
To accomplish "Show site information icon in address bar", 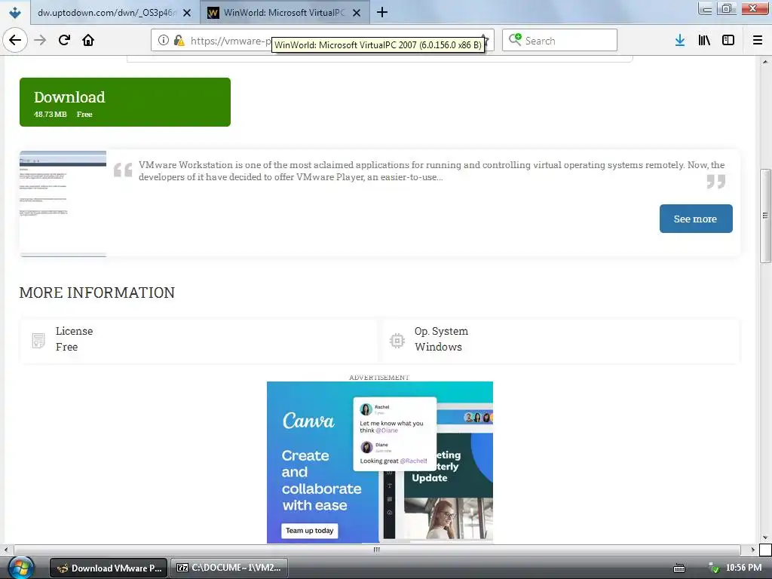I will (x=164, y=41).
